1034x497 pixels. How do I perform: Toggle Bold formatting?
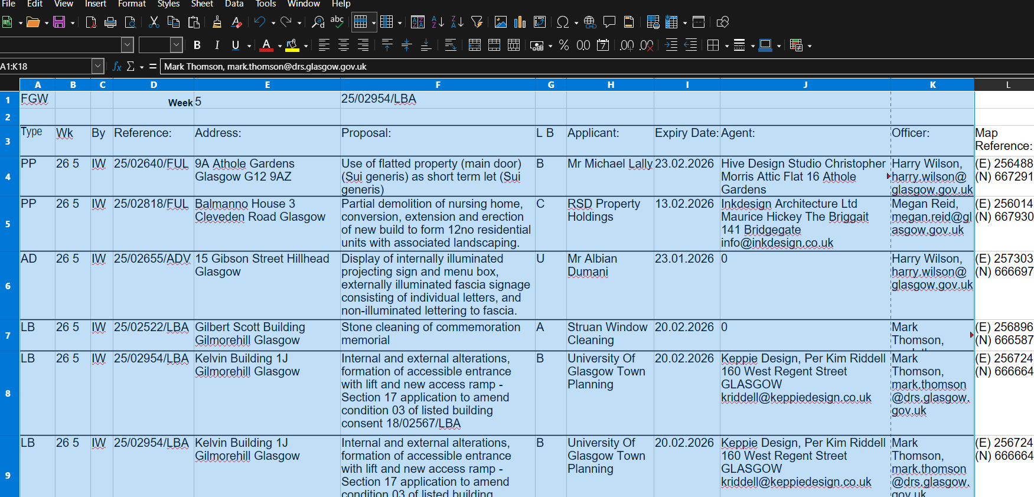[197, 45]
